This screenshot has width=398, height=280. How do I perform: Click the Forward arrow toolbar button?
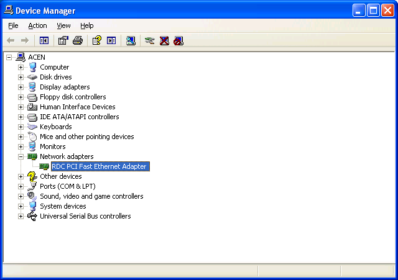point(25,40)
